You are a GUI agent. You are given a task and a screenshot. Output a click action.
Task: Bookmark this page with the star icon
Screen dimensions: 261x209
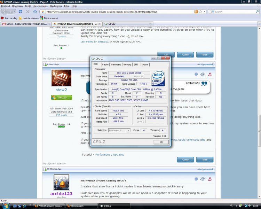tap(200, 11)
